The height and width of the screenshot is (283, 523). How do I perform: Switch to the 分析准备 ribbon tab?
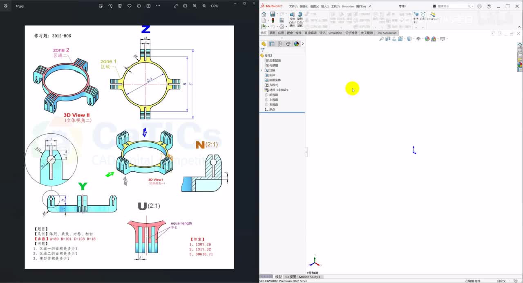(351, 33)
